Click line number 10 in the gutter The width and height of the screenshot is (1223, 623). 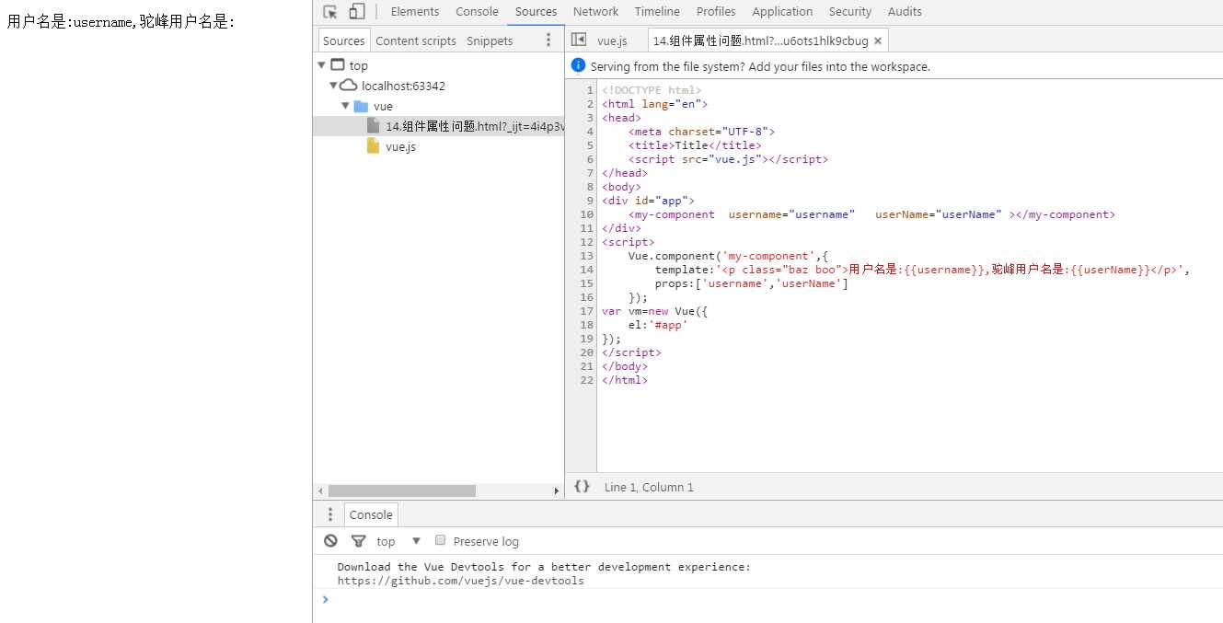(x=587, y=214)
